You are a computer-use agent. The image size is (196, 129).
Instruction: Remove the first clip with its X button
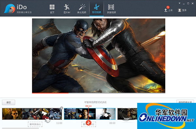point(61,108)
